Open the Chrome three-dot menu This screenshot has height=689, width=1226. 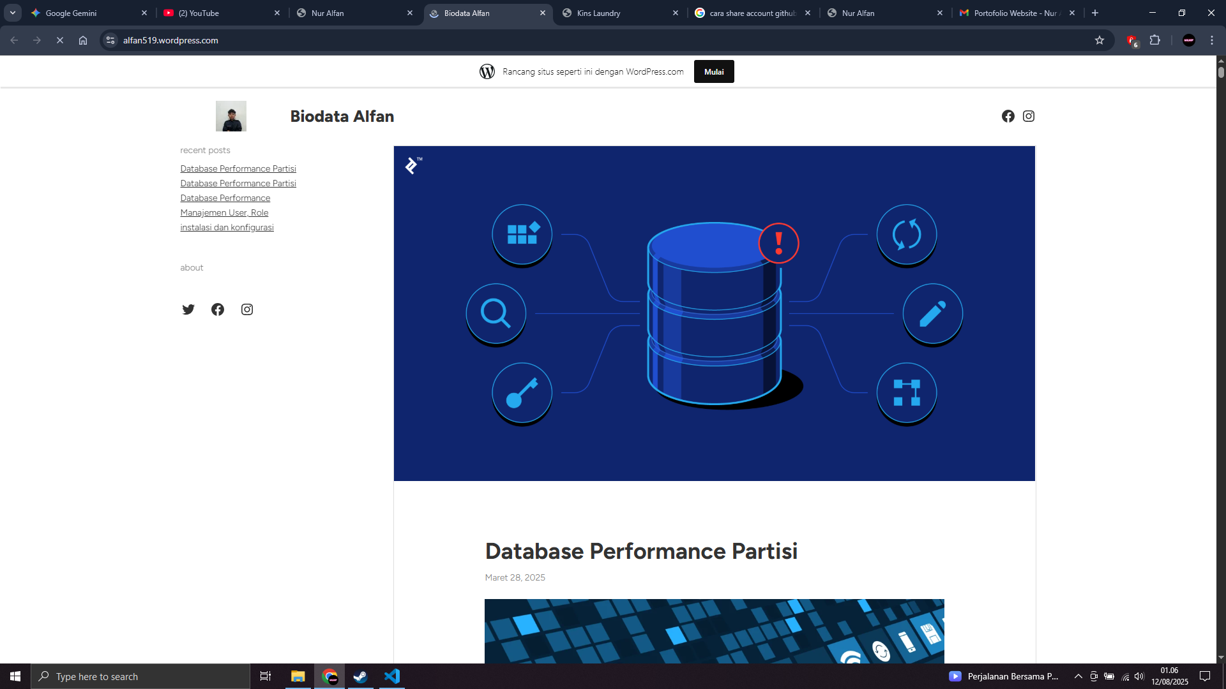1212,40
